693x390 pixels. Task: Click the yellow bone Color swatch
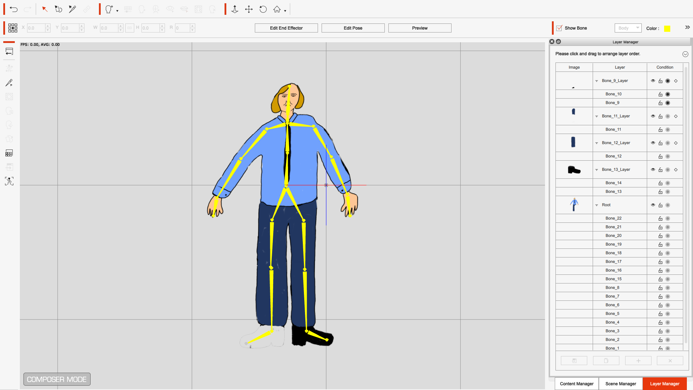[x=667, y=29]
